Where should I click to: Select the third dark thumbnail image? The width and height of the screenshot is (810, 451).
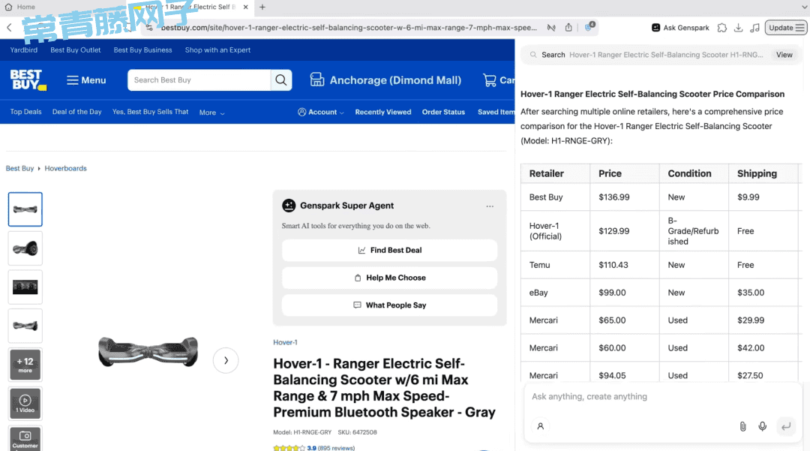25,287
